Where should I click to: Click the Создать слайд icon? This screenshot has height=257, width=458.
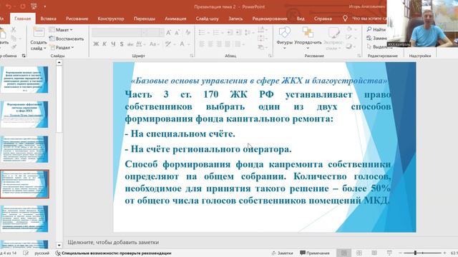[x=39, y=32]
